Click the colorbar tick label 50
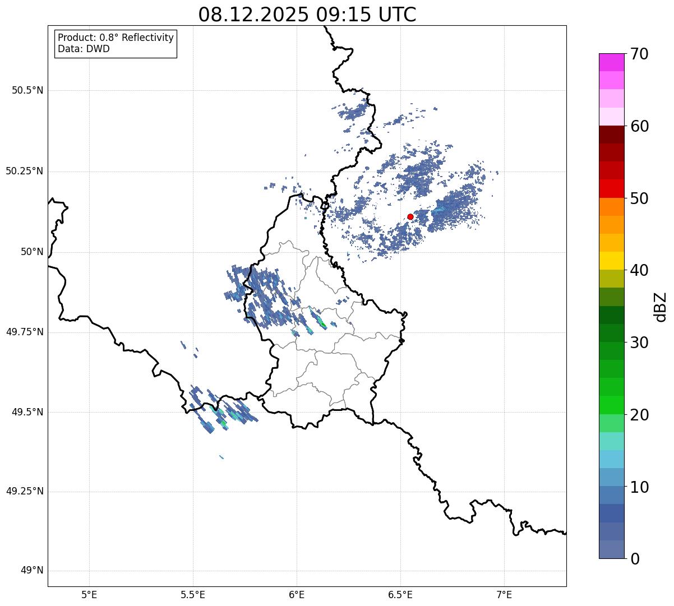The height and width of the screenshot is (606, 674). coord(639,198)
